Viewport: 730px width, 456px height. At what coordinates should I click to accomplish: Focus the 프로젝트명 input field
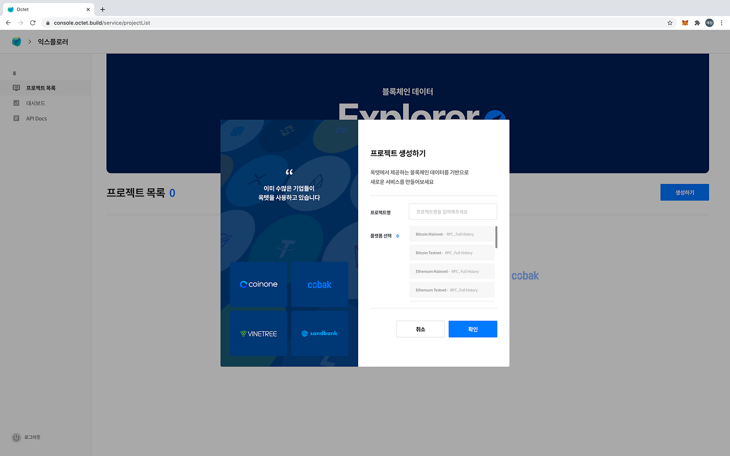pos(453,212)
